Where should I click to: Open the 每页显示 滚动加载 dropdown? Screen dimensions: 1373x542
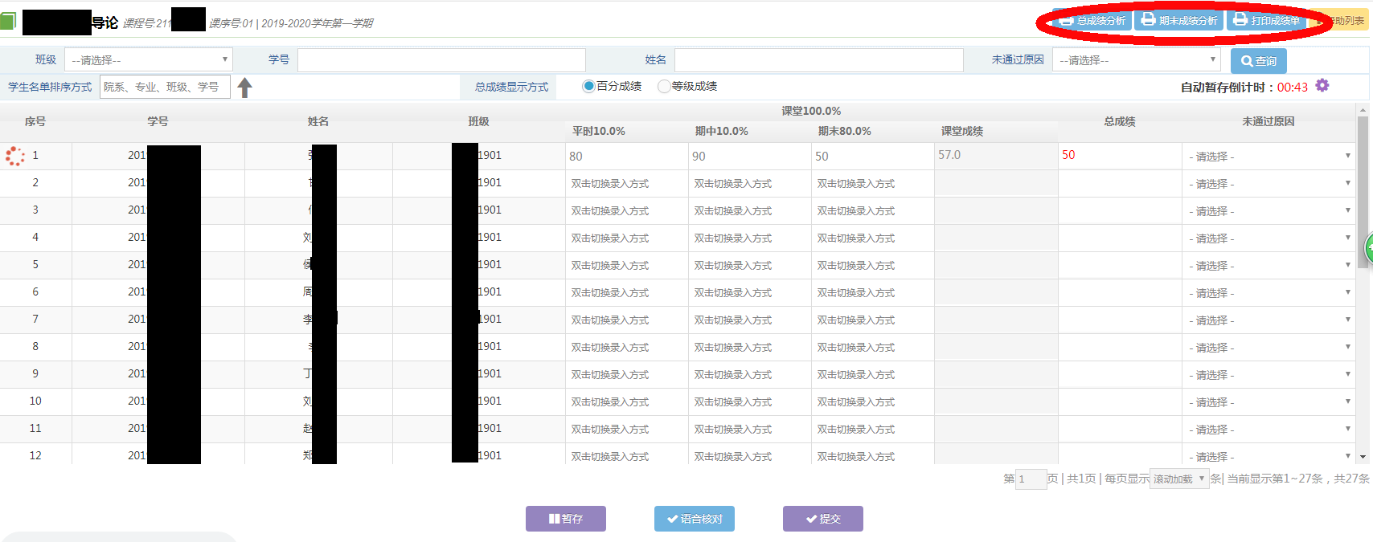(x=1179, y=479)
